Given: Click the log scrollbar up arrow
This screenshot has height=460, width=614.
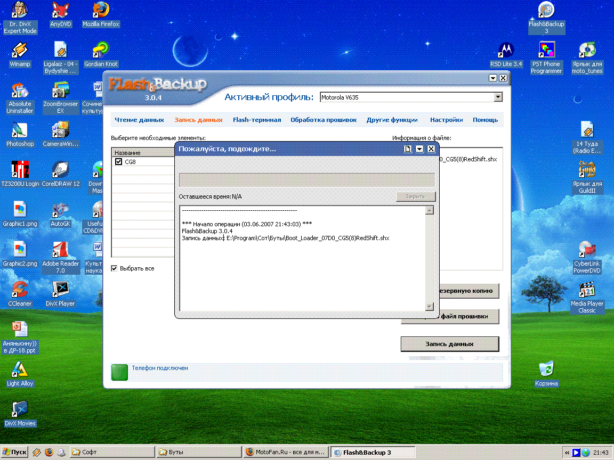Looking at the screenshot, I should [x=430, y=210].
